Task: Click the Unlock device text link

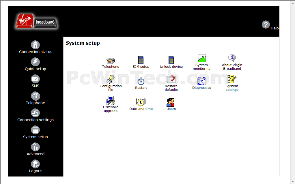Action: (x=171, y=67)
